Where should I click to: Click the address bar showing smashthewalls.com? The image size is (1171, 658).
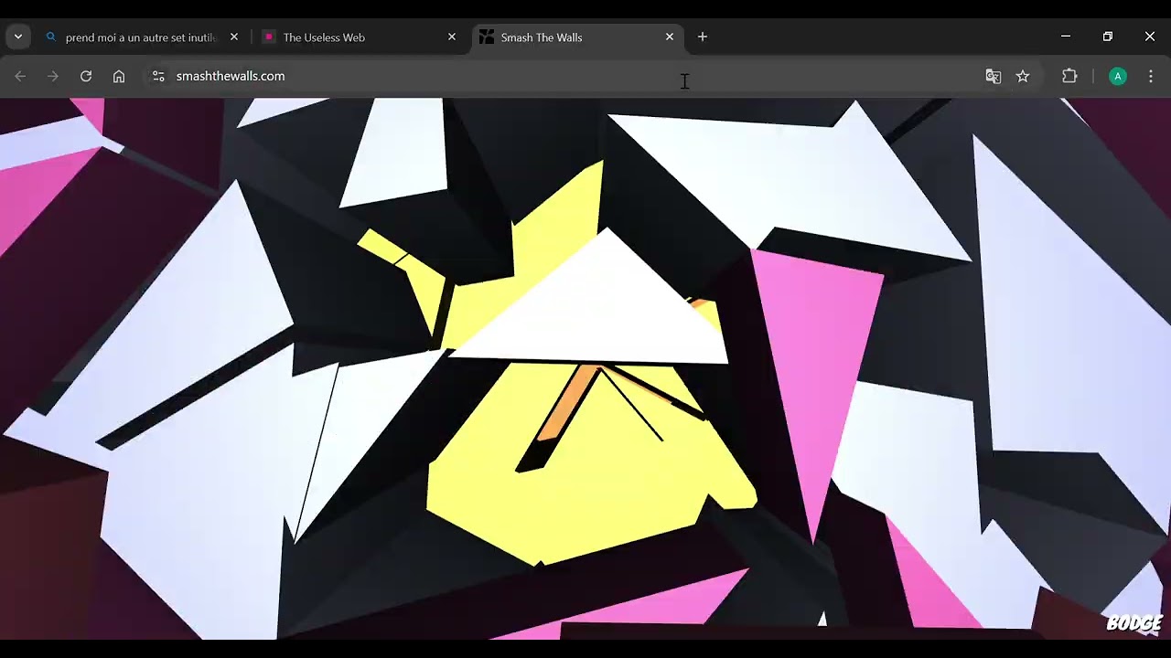pos(567,77)
